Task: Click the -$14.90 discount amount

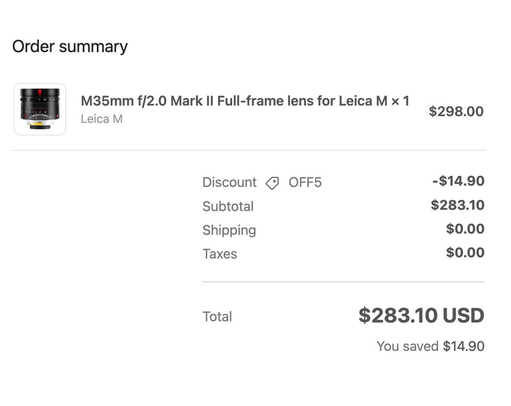Action: [458, 181]
